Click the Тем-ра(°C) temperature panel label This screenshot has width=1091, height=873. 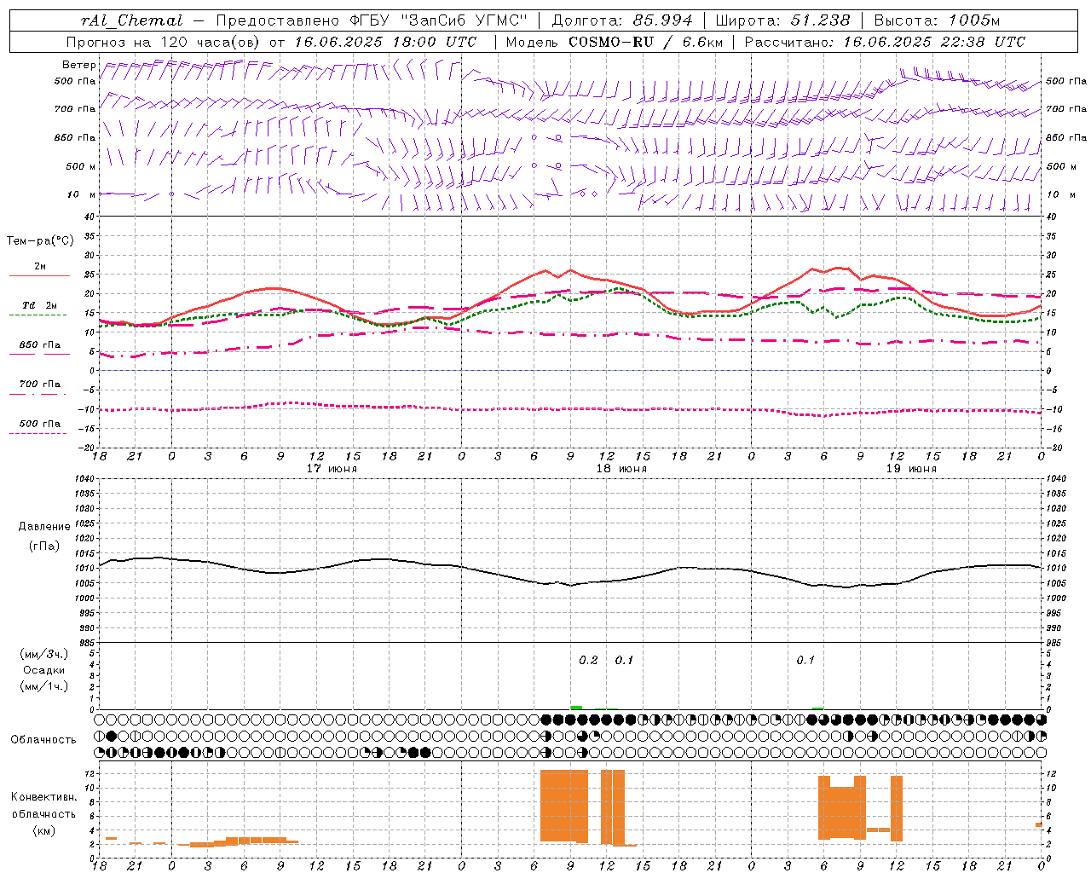click(x=40, y=240)
